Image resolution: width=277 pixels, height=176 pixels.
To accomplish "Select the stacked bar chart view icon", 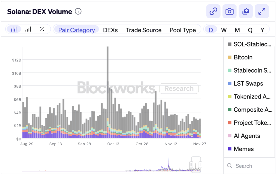I will 14,29.
